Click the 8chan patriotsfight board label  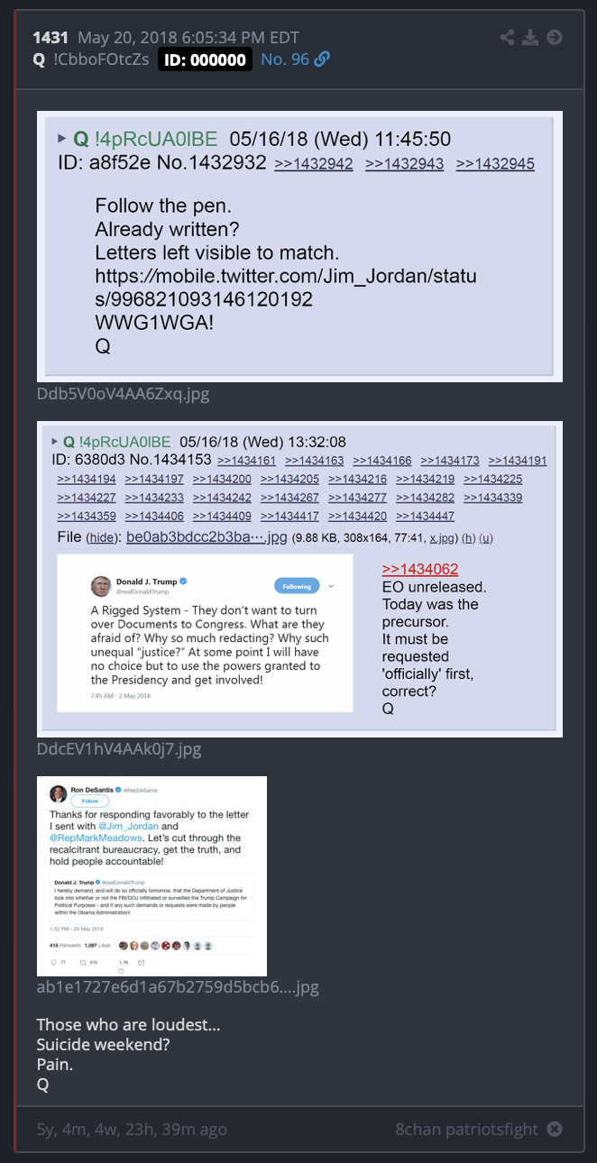click(x=467, y=1129)
